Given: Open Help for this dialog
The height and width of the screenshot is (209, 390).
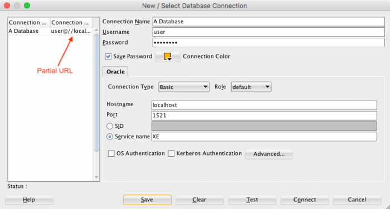Looking at the screenshot, I should [x=29, y=200].
